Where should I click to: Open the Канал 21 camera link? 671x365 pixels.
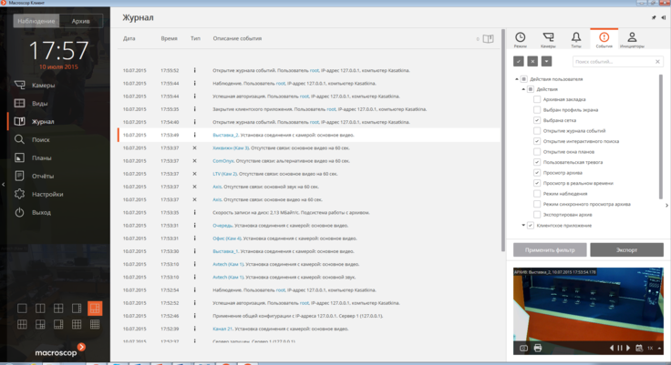click(x=222, y=330)
